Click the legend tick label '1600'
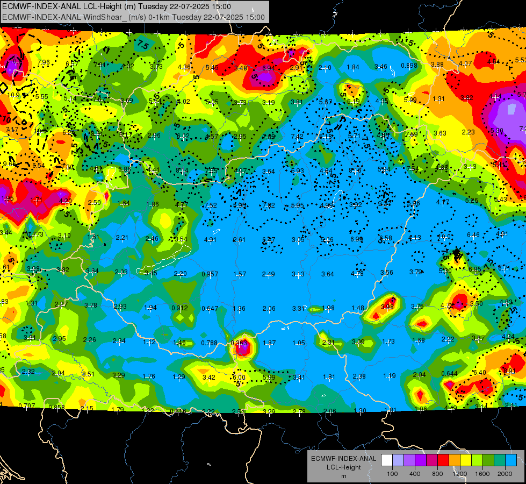Screen dimensions: 526x484 tap(482, 474)
